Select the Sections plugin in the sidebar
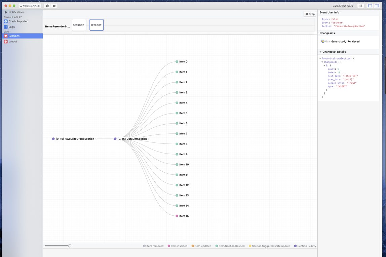The width and height of the screenshot is (386, 257). point(14,36)
